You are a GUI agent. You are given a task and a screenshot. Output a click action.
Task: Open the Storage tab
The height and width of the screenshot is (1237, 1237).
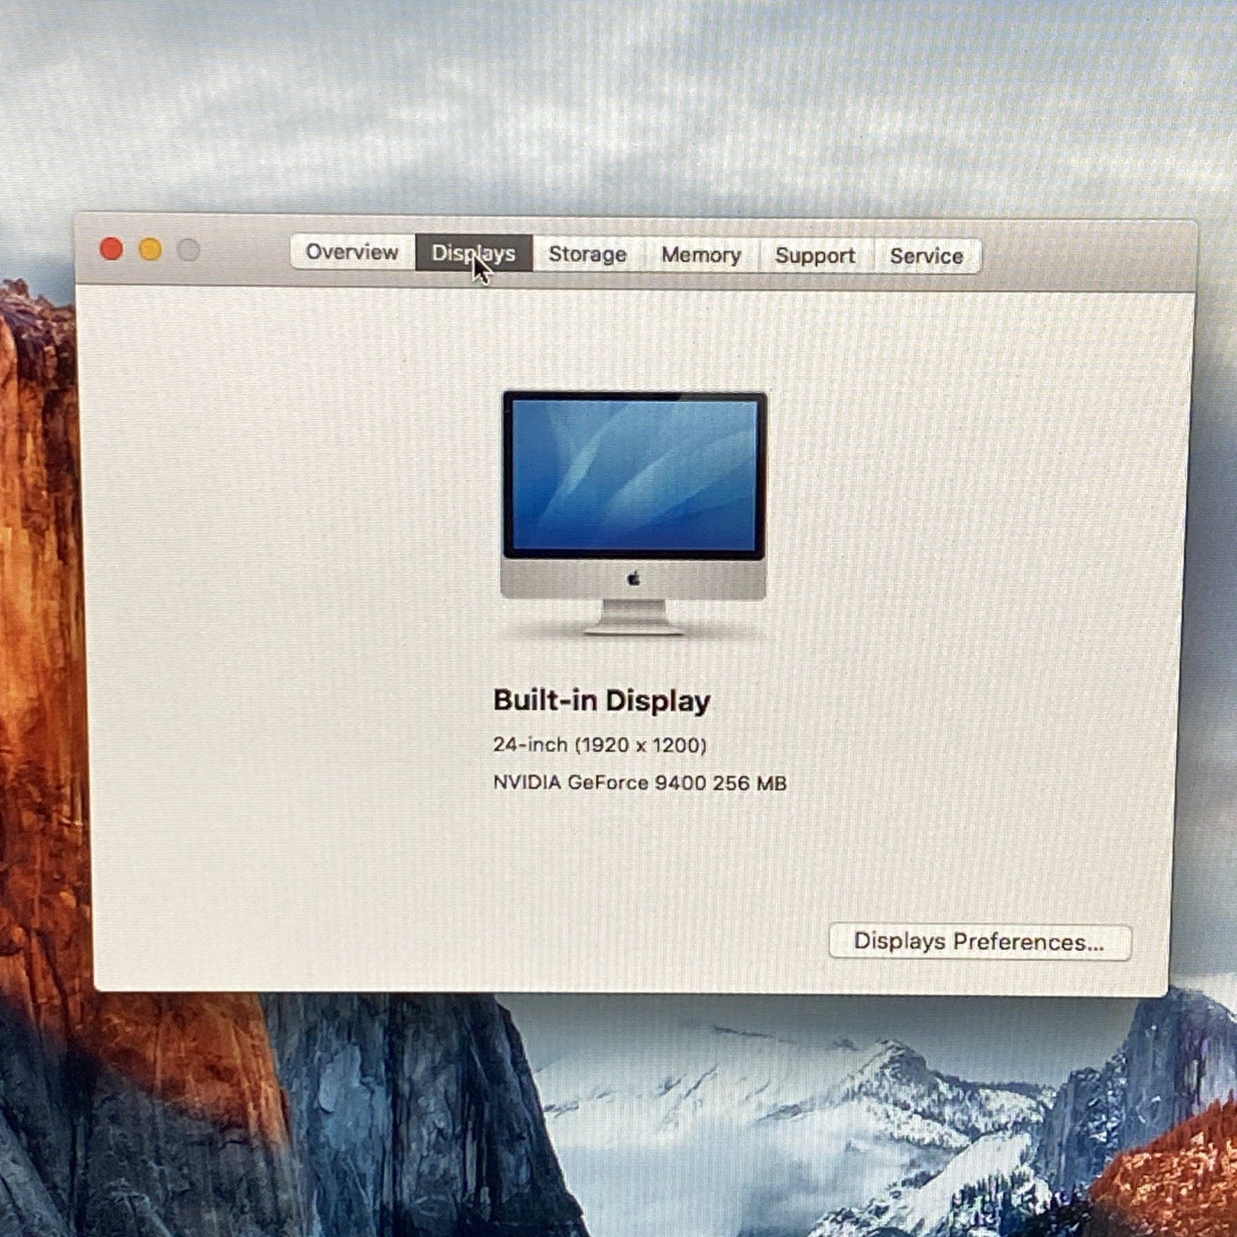click(x=587, y=254)
